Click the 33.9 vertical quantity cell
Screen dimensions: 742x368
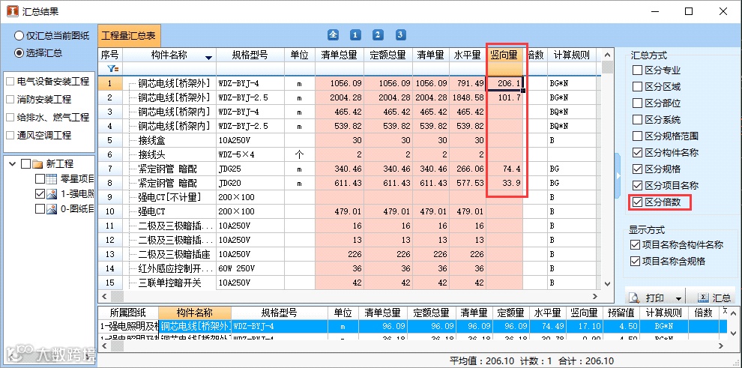pyautogui.click(x=505, y=183)
